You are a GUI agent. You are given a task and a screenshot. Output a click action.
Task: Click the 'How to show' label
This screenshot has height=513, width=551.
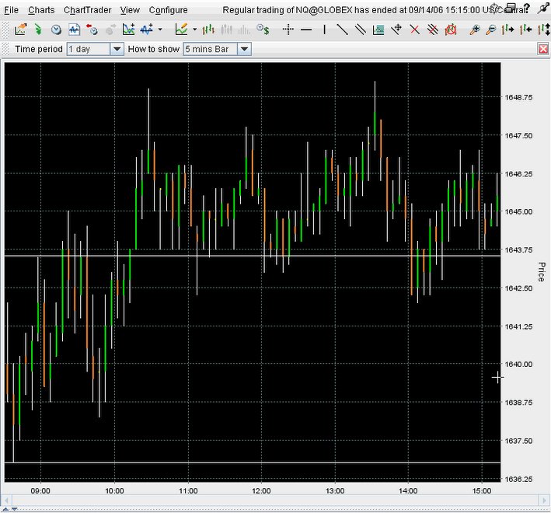(154, 49)
